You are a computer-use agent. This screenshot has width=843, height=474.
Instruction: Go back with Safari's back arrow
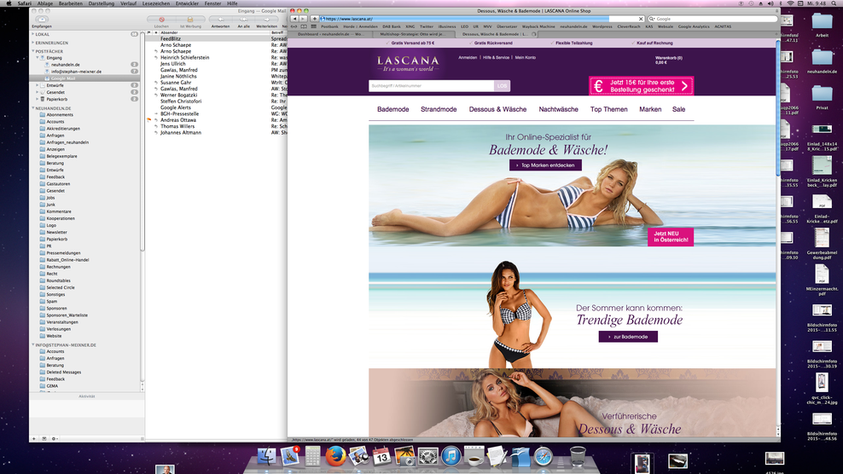[294, 19]
